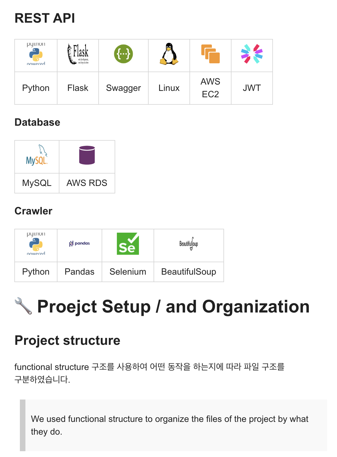Viewport: 337px width, 457px height.
Task: Select the 'AWS EC2' table cell text
Action: click(210, 88)
